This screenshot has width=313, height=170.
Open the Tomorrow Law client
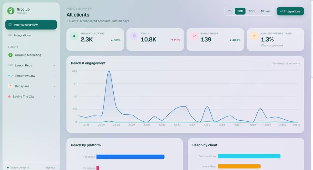click(x=31, y=76)
